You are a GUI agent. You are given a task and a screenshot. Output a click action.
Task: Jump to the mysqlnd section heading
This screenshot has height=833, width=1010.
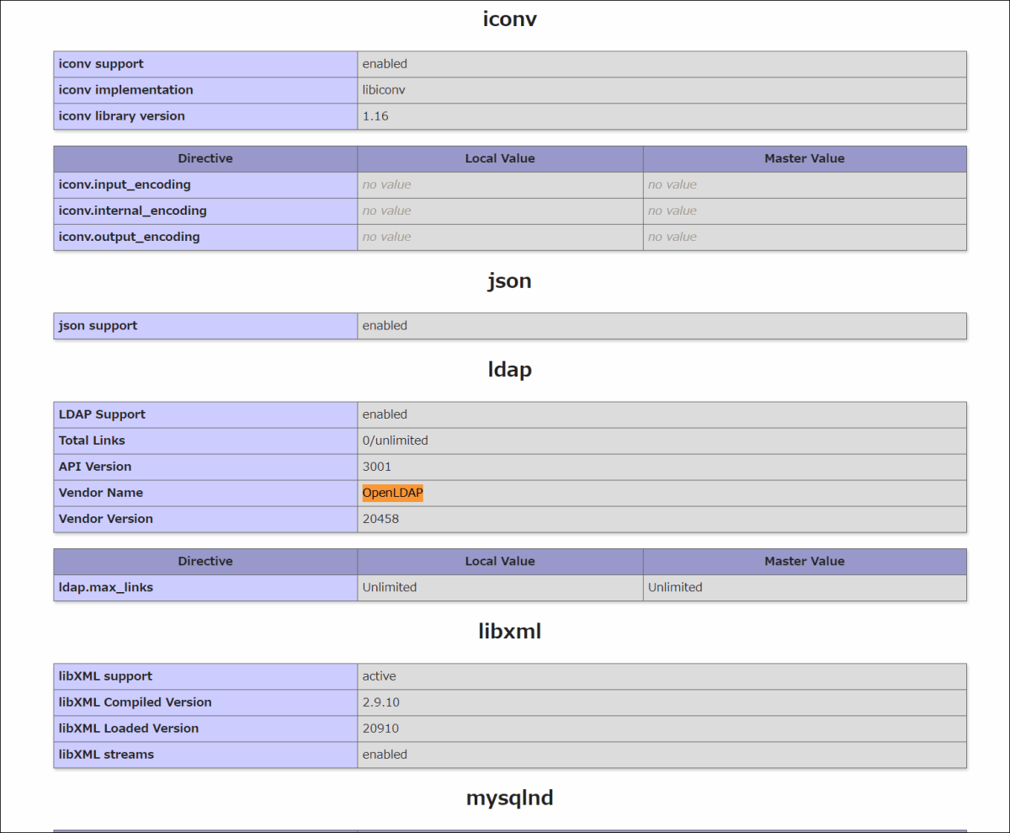pos(509,798)
